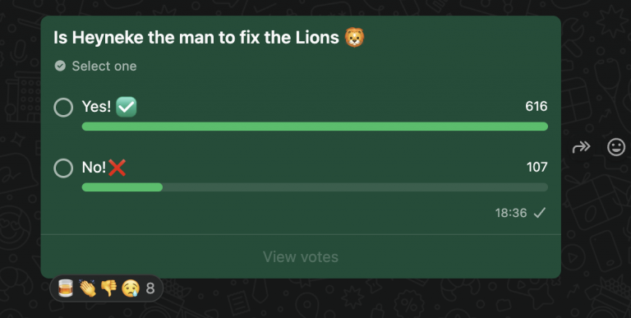Click the whisky glass reaction emoji
The width and height of the screenshot is (631, 318).
[66, 288]
